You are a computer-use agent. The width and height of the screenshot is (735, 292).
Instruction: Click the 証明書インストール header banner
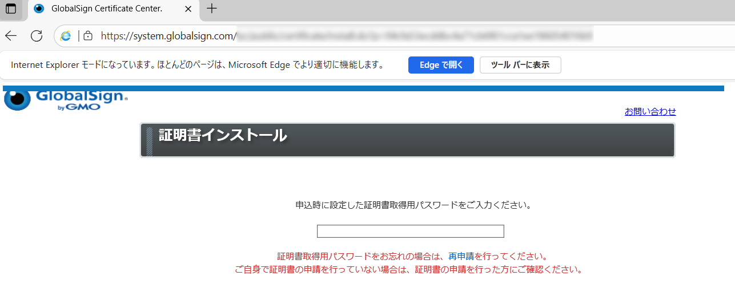pyautogui.click(x=407, y=140)
